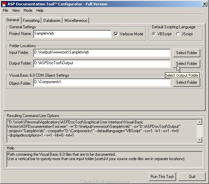Switch to the Databases tab

52,21
